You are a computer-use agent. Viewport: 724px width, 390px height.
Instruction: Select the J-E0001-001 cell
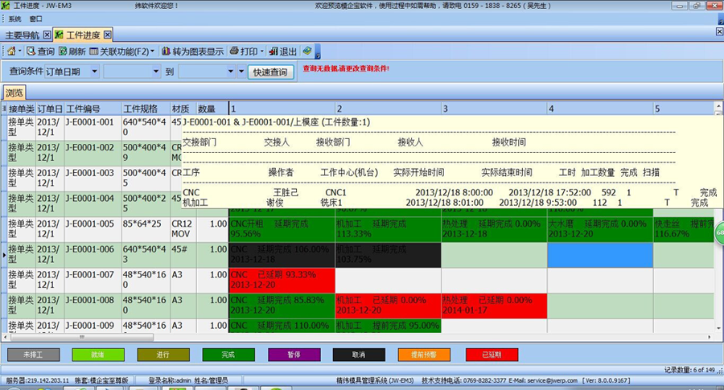93,127
